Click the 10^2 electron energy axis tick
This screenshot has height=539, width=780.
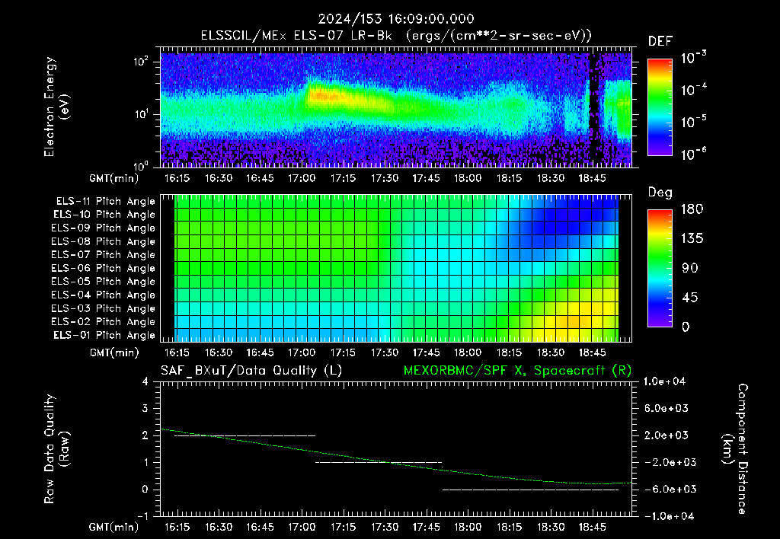pyautogui.click(x=141, y=62)
